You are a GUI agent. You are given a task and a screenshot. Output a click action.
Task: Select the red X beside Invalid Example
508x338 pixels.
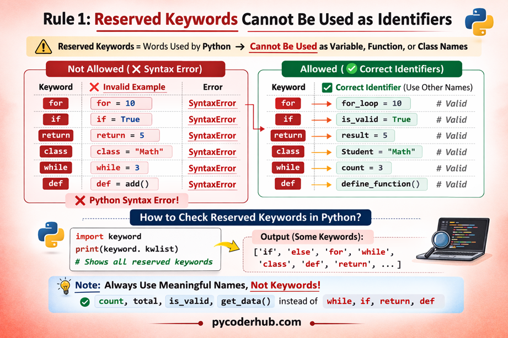[94, 87]
